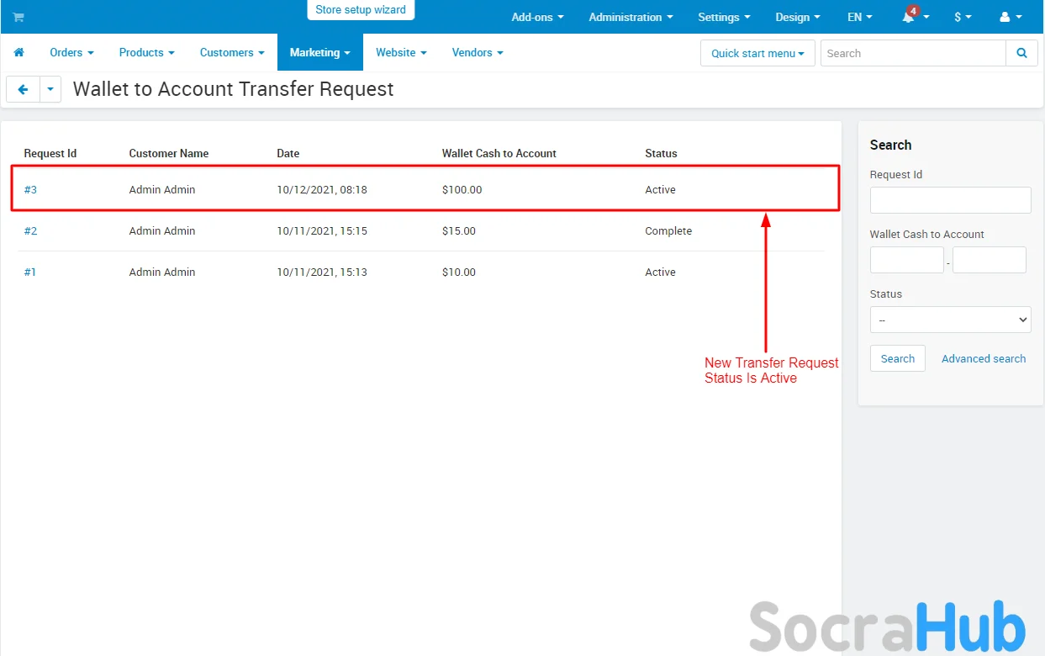This screenshot has height=656, width=1045.
Task: Open the Marketing menu
Action: [319, 52]
